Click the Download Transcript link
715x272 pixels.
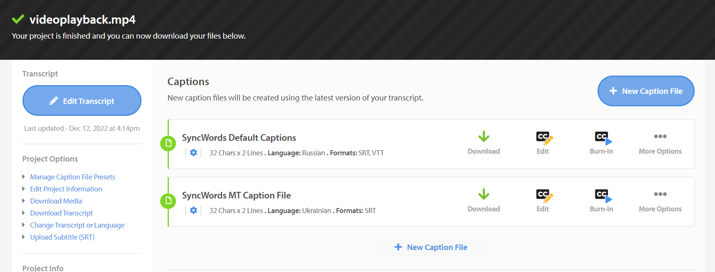coord(61,213)
